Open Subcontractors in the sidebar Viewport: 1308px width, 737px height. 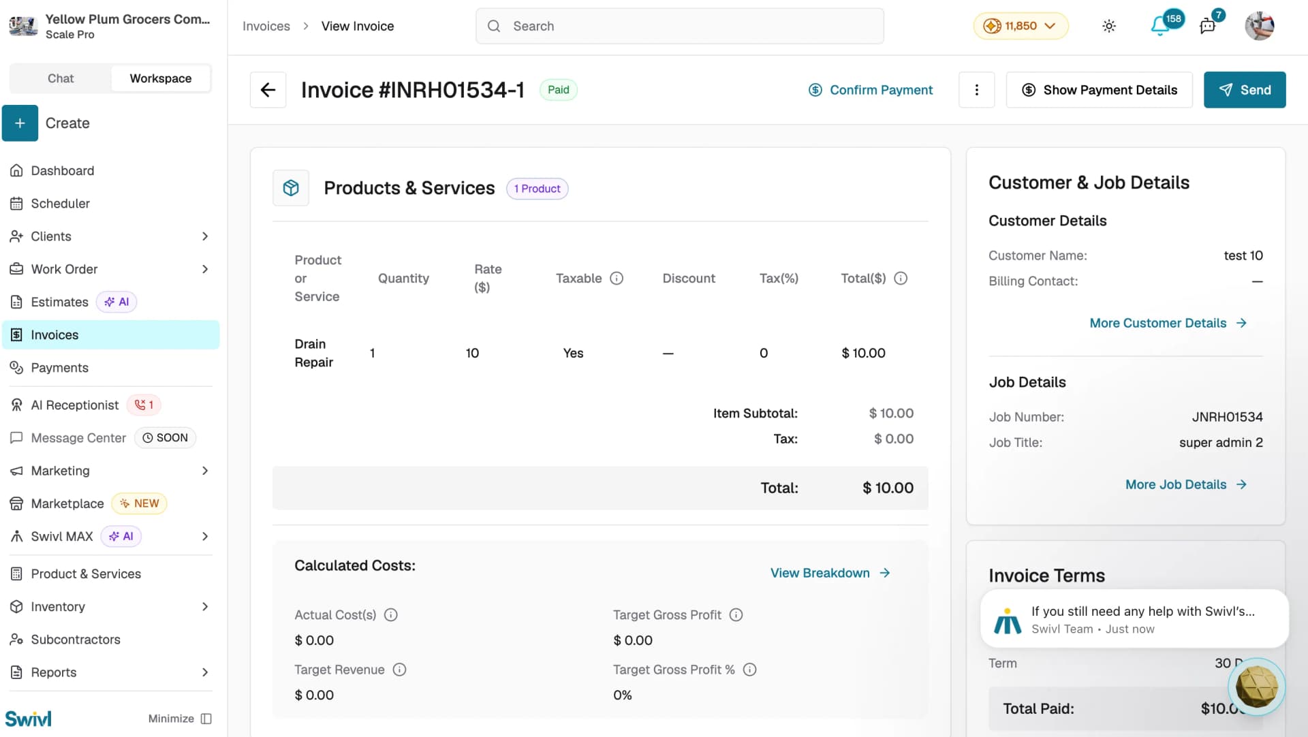(110, 640)
